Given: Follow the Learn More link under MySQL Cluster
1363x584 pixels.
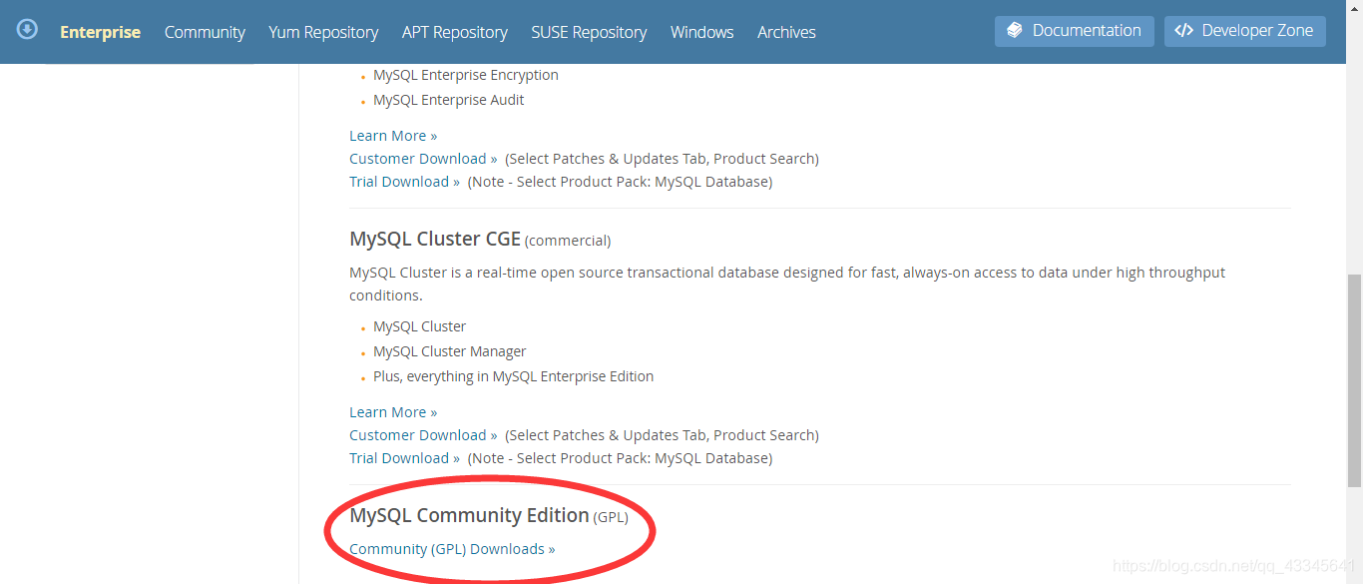Looking at the screenshot, I should tap(393, 412).
